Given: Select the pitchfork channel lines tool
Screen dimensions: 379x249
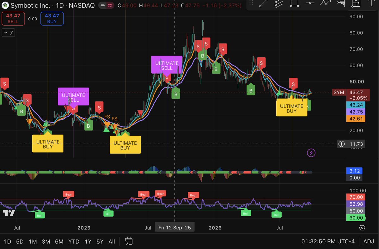Looking at the screenshot, I should [279, 3].
